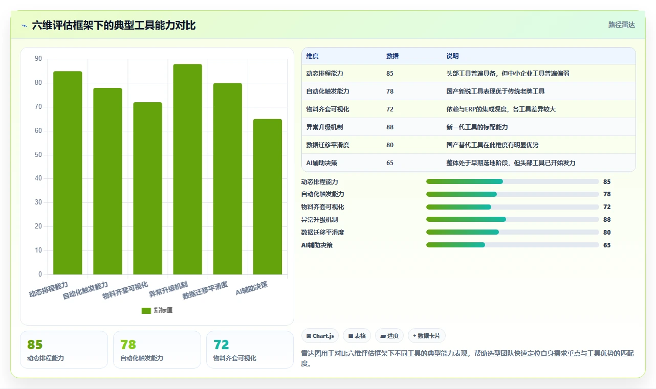Click the 数据迁移平滑度 bar in chart
Screen dimensions: 656x389
point(227,179)
